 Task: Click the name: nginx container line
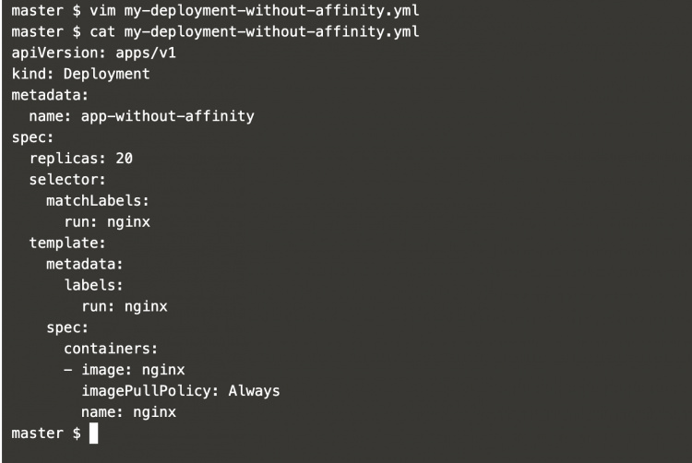click(128, 411)
